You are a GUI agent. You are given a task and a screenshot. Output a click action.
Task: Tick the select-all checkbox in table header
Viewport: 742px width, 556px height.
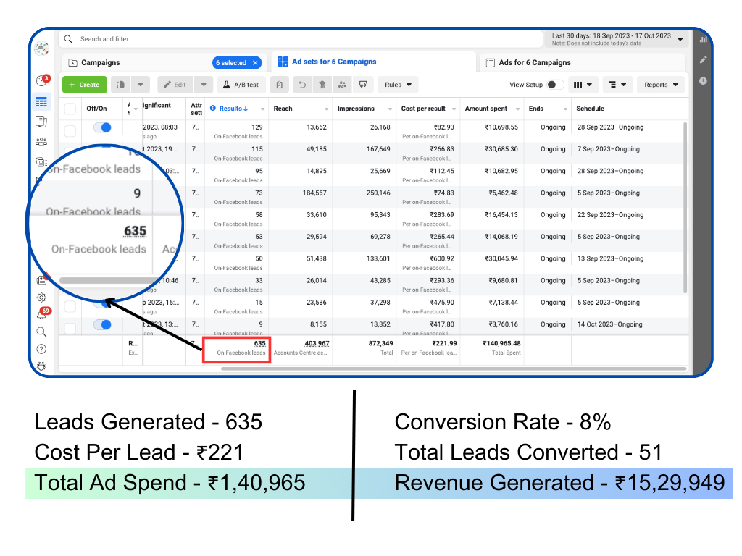(70, 109)
